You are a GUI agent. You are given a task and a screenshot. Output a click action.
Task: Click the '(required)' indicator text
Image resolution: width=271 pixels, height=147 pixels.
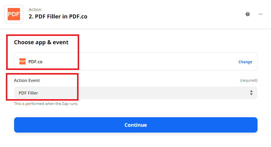tap(249, 80)
